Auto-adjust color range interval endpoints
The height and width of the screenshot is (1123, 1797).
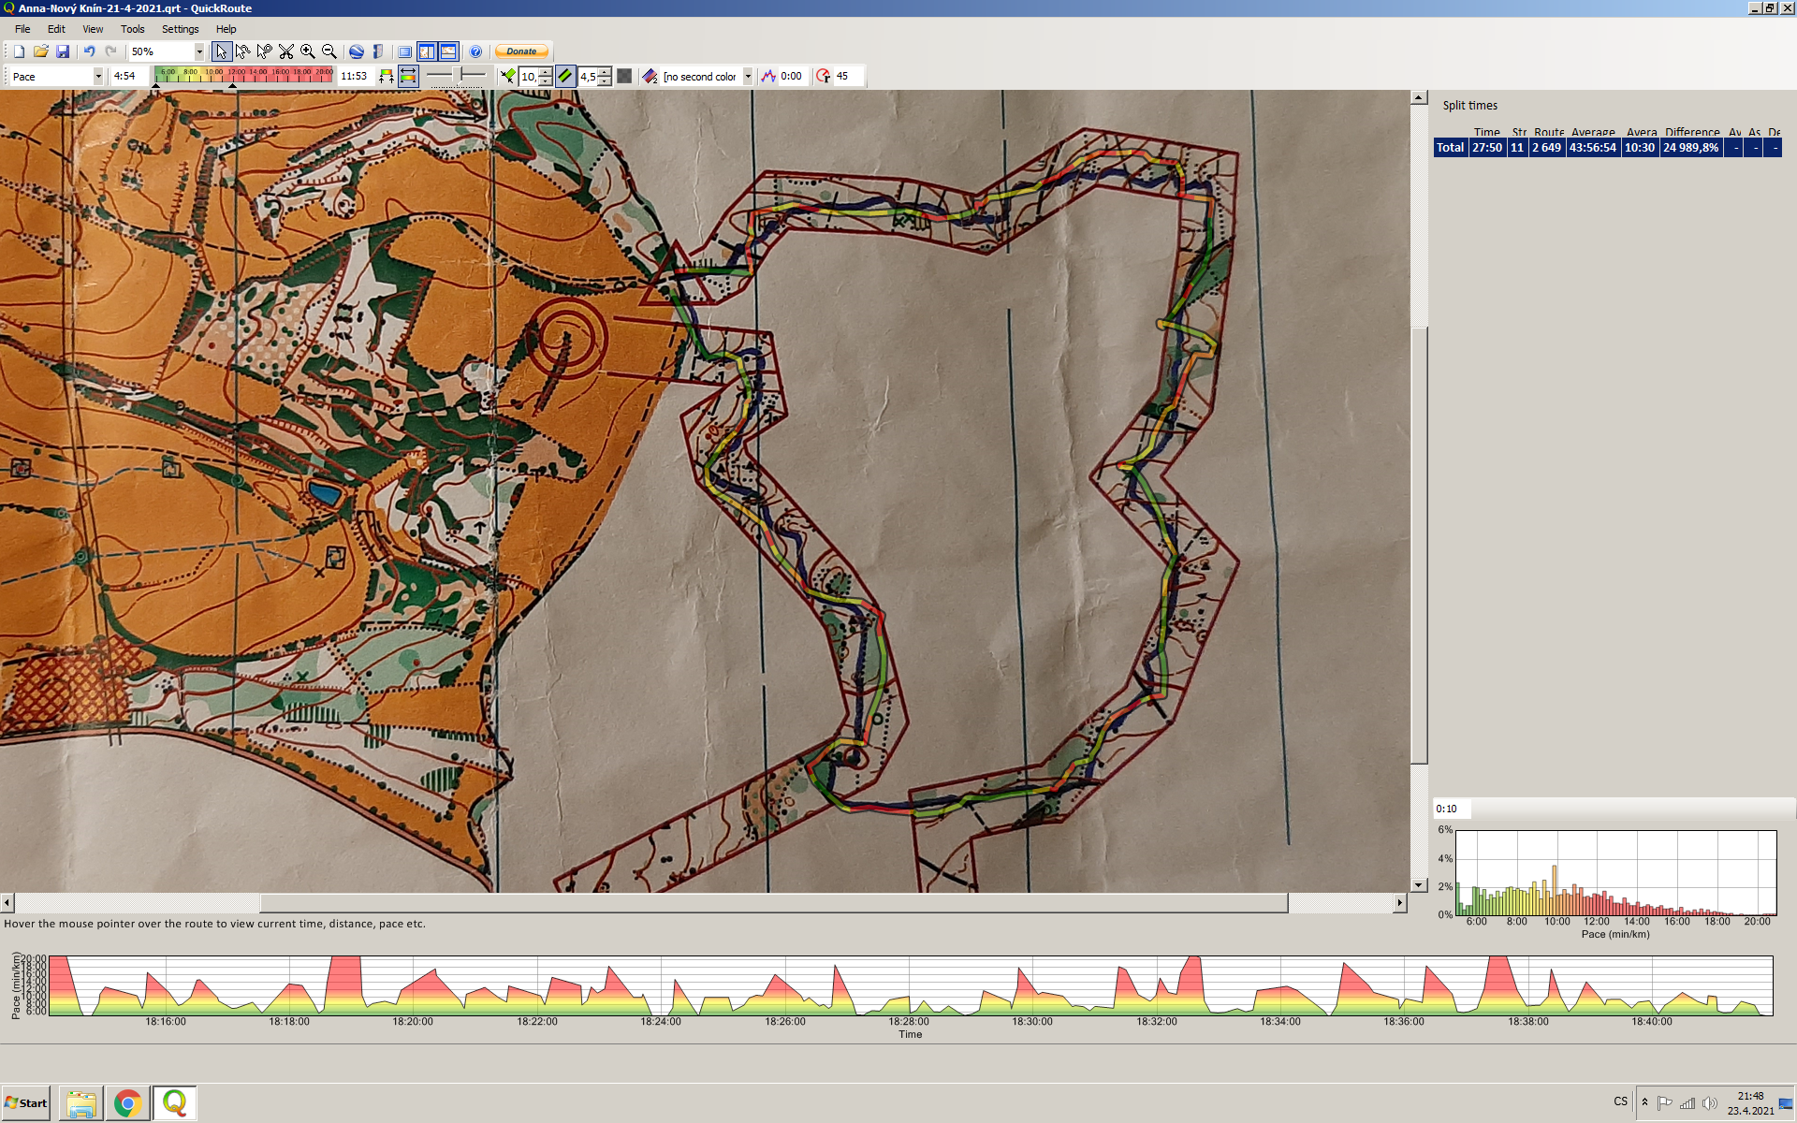click(387, 77)
